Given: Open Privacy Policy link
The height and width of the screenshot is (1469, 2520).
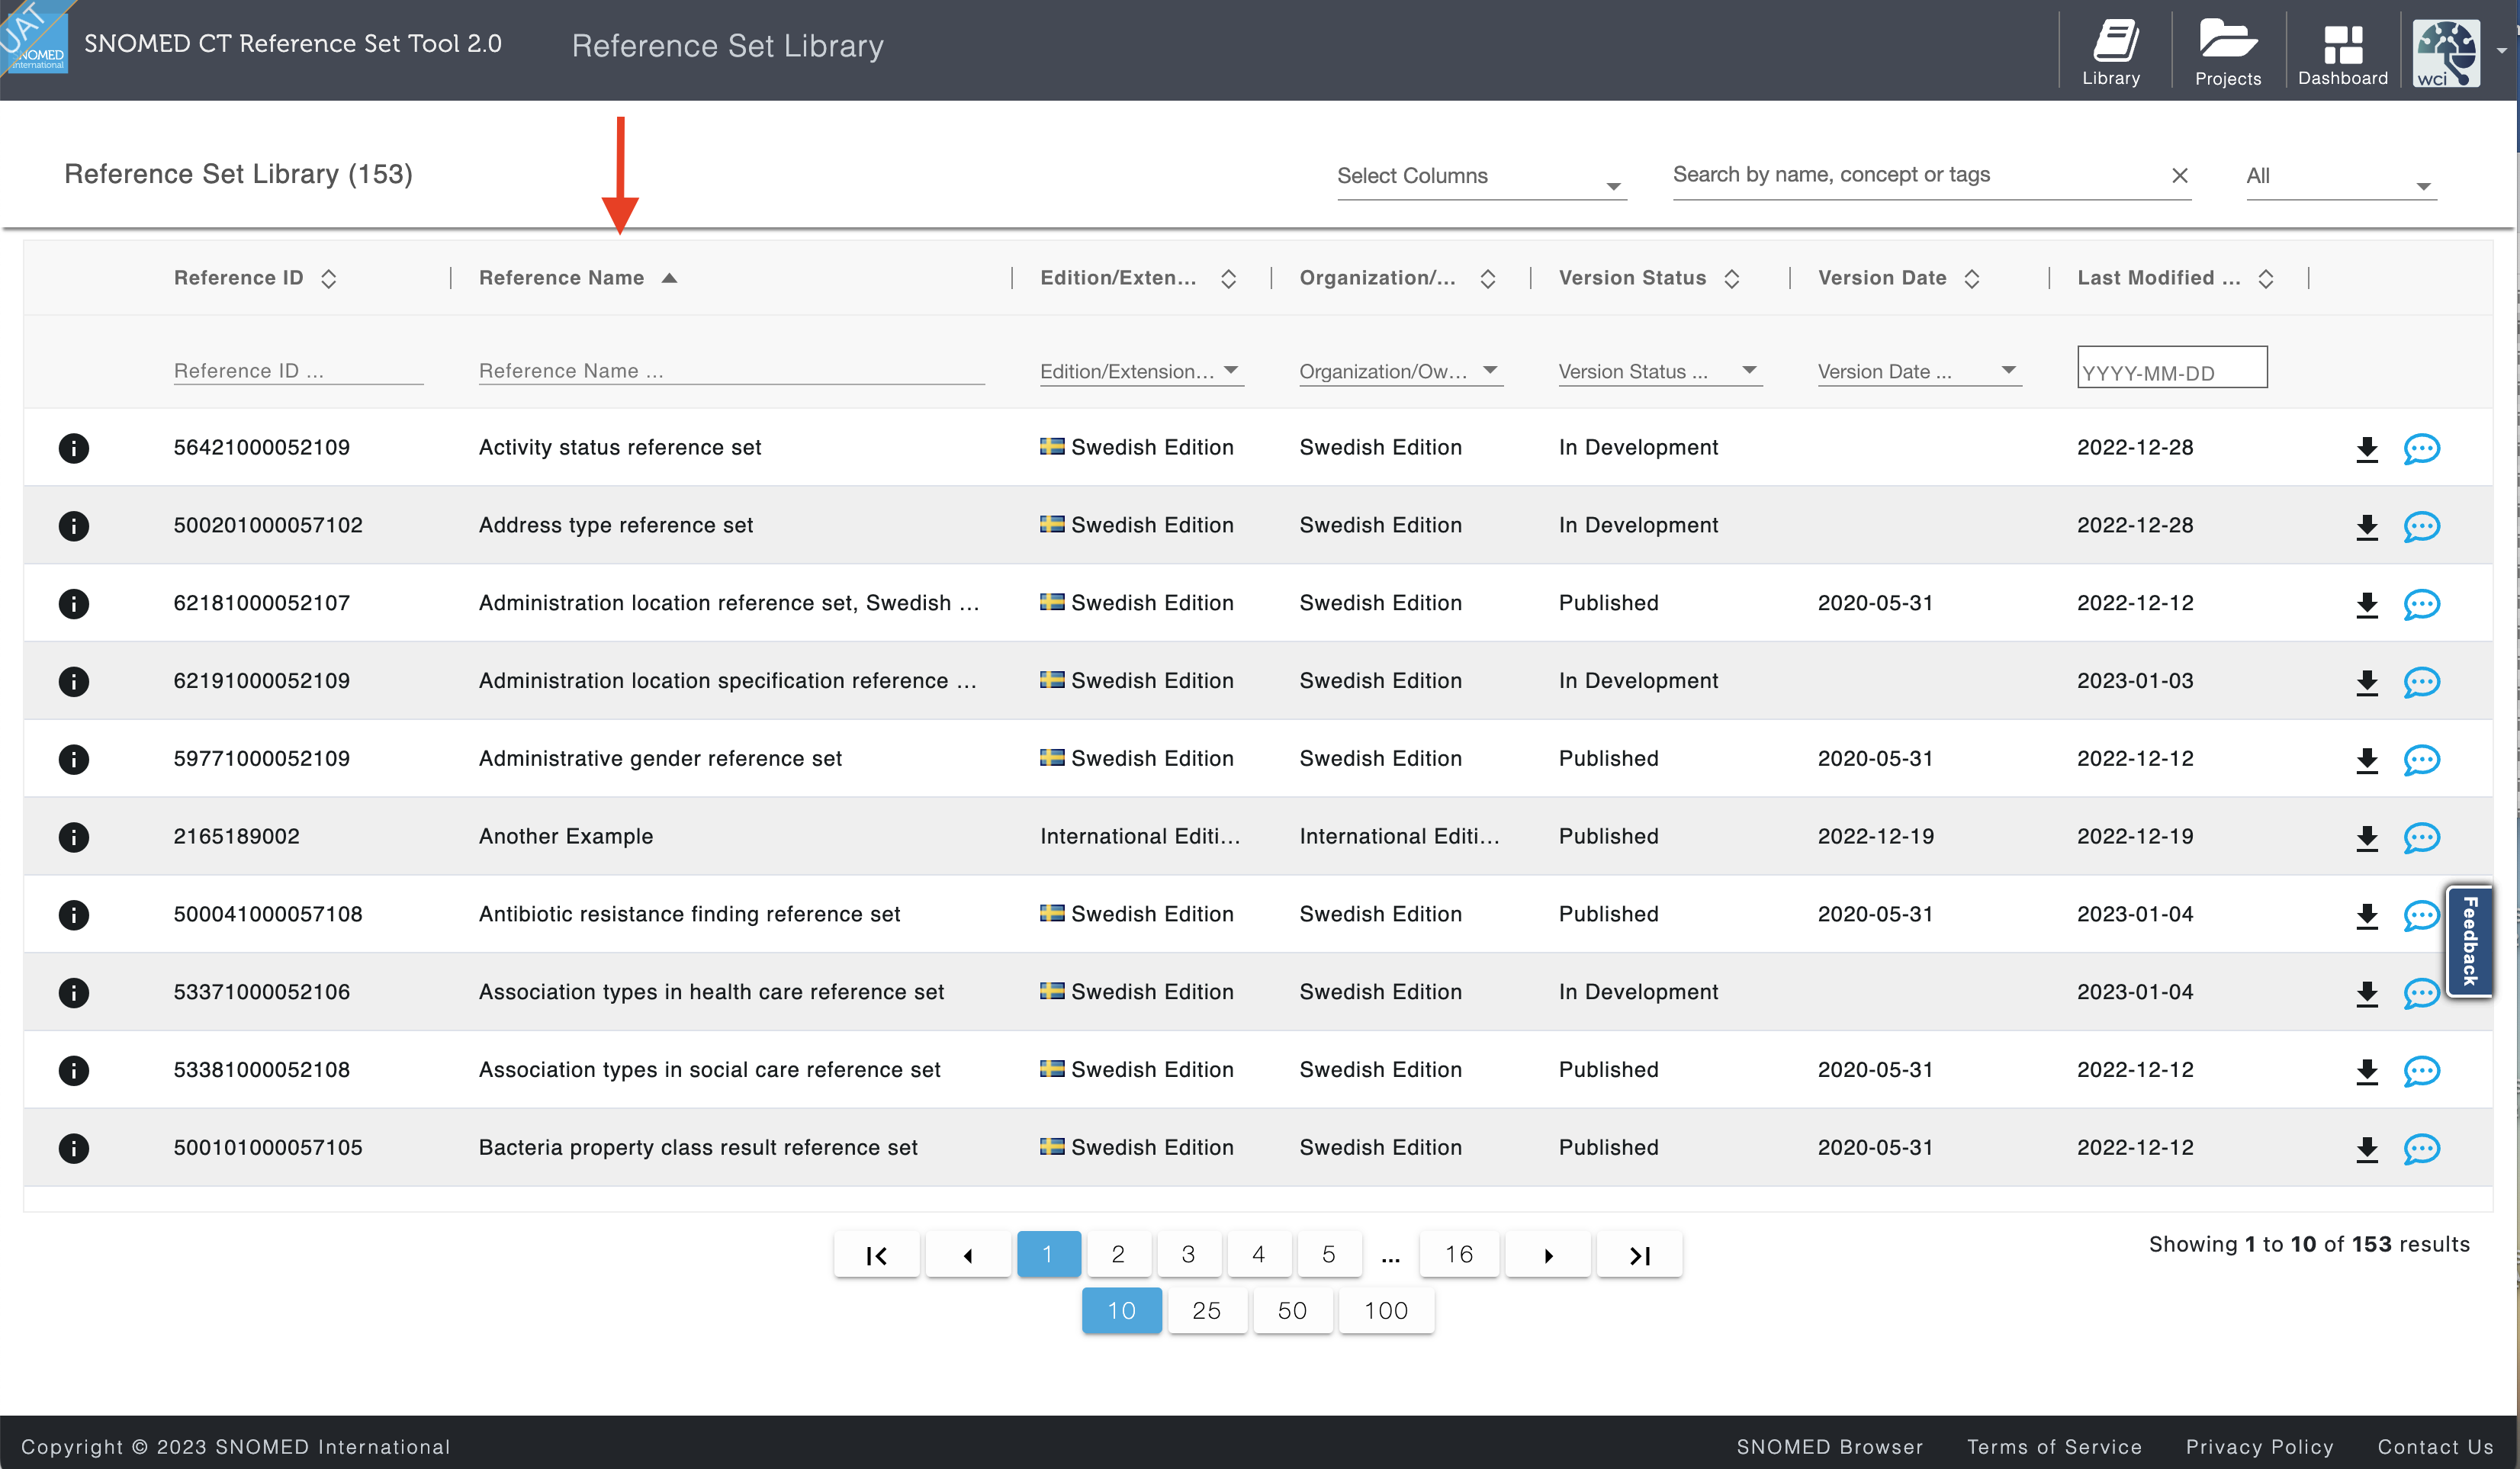Looking at the screenshot, I should tap(2259, 1447).
